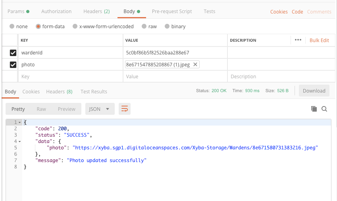Open search in response with magnifier icon
This screenshot has width=337, height=201.
[x=324, y=109]
